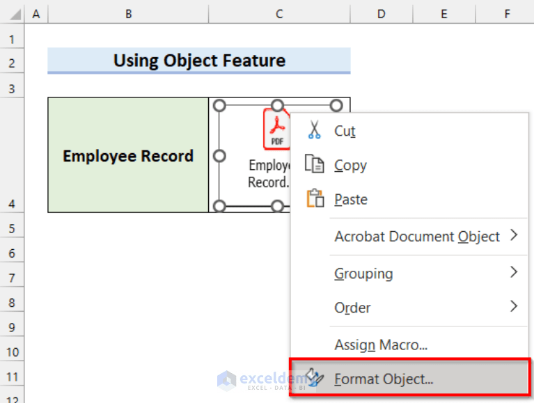Grab the object's top-middle resize handle
Image resolution: width=534 pixels, height=403 pixels.
278,106
